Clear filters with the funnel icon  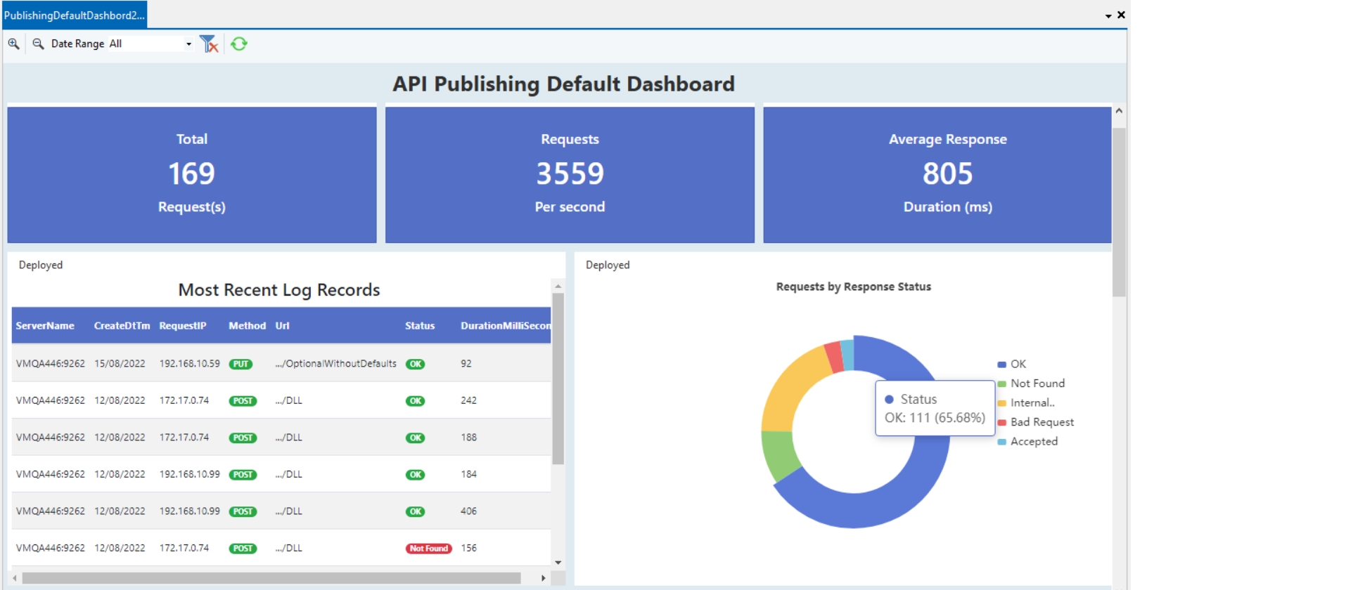coord(209,44)
